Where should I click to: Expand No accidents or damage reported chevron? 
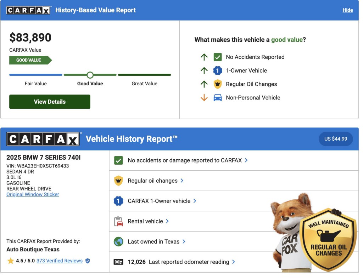(246, 160)
